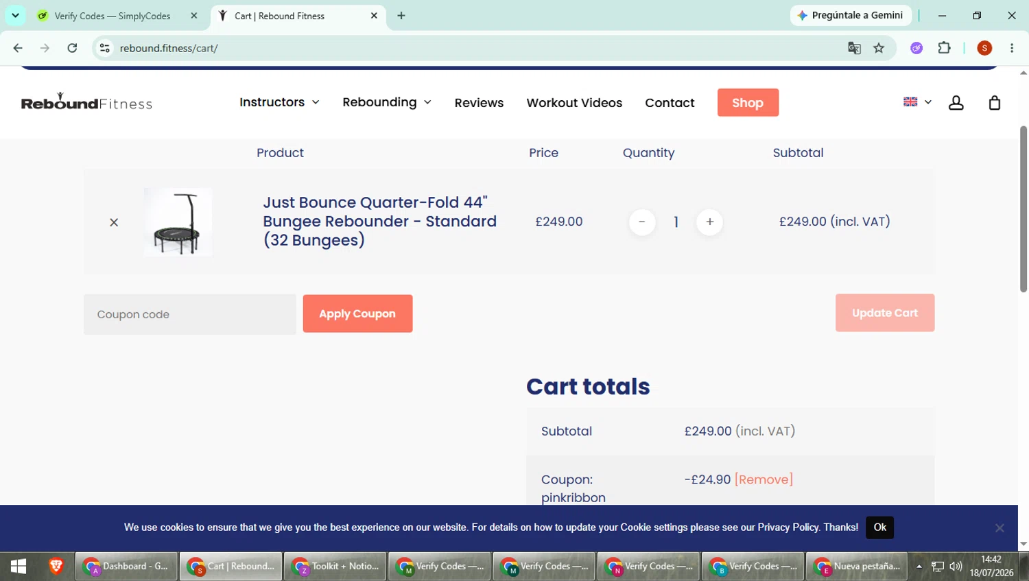Viewport: 1029px width, 581px height.
Task: Close the Verify Codes — SimplyCodes tab
Action: pos(194,16)
